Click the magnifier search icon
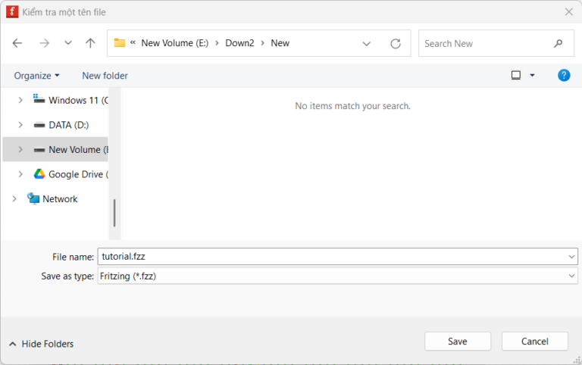Image resolution: width=582 pixels, height=365 pixels. [x=558, y=44]
